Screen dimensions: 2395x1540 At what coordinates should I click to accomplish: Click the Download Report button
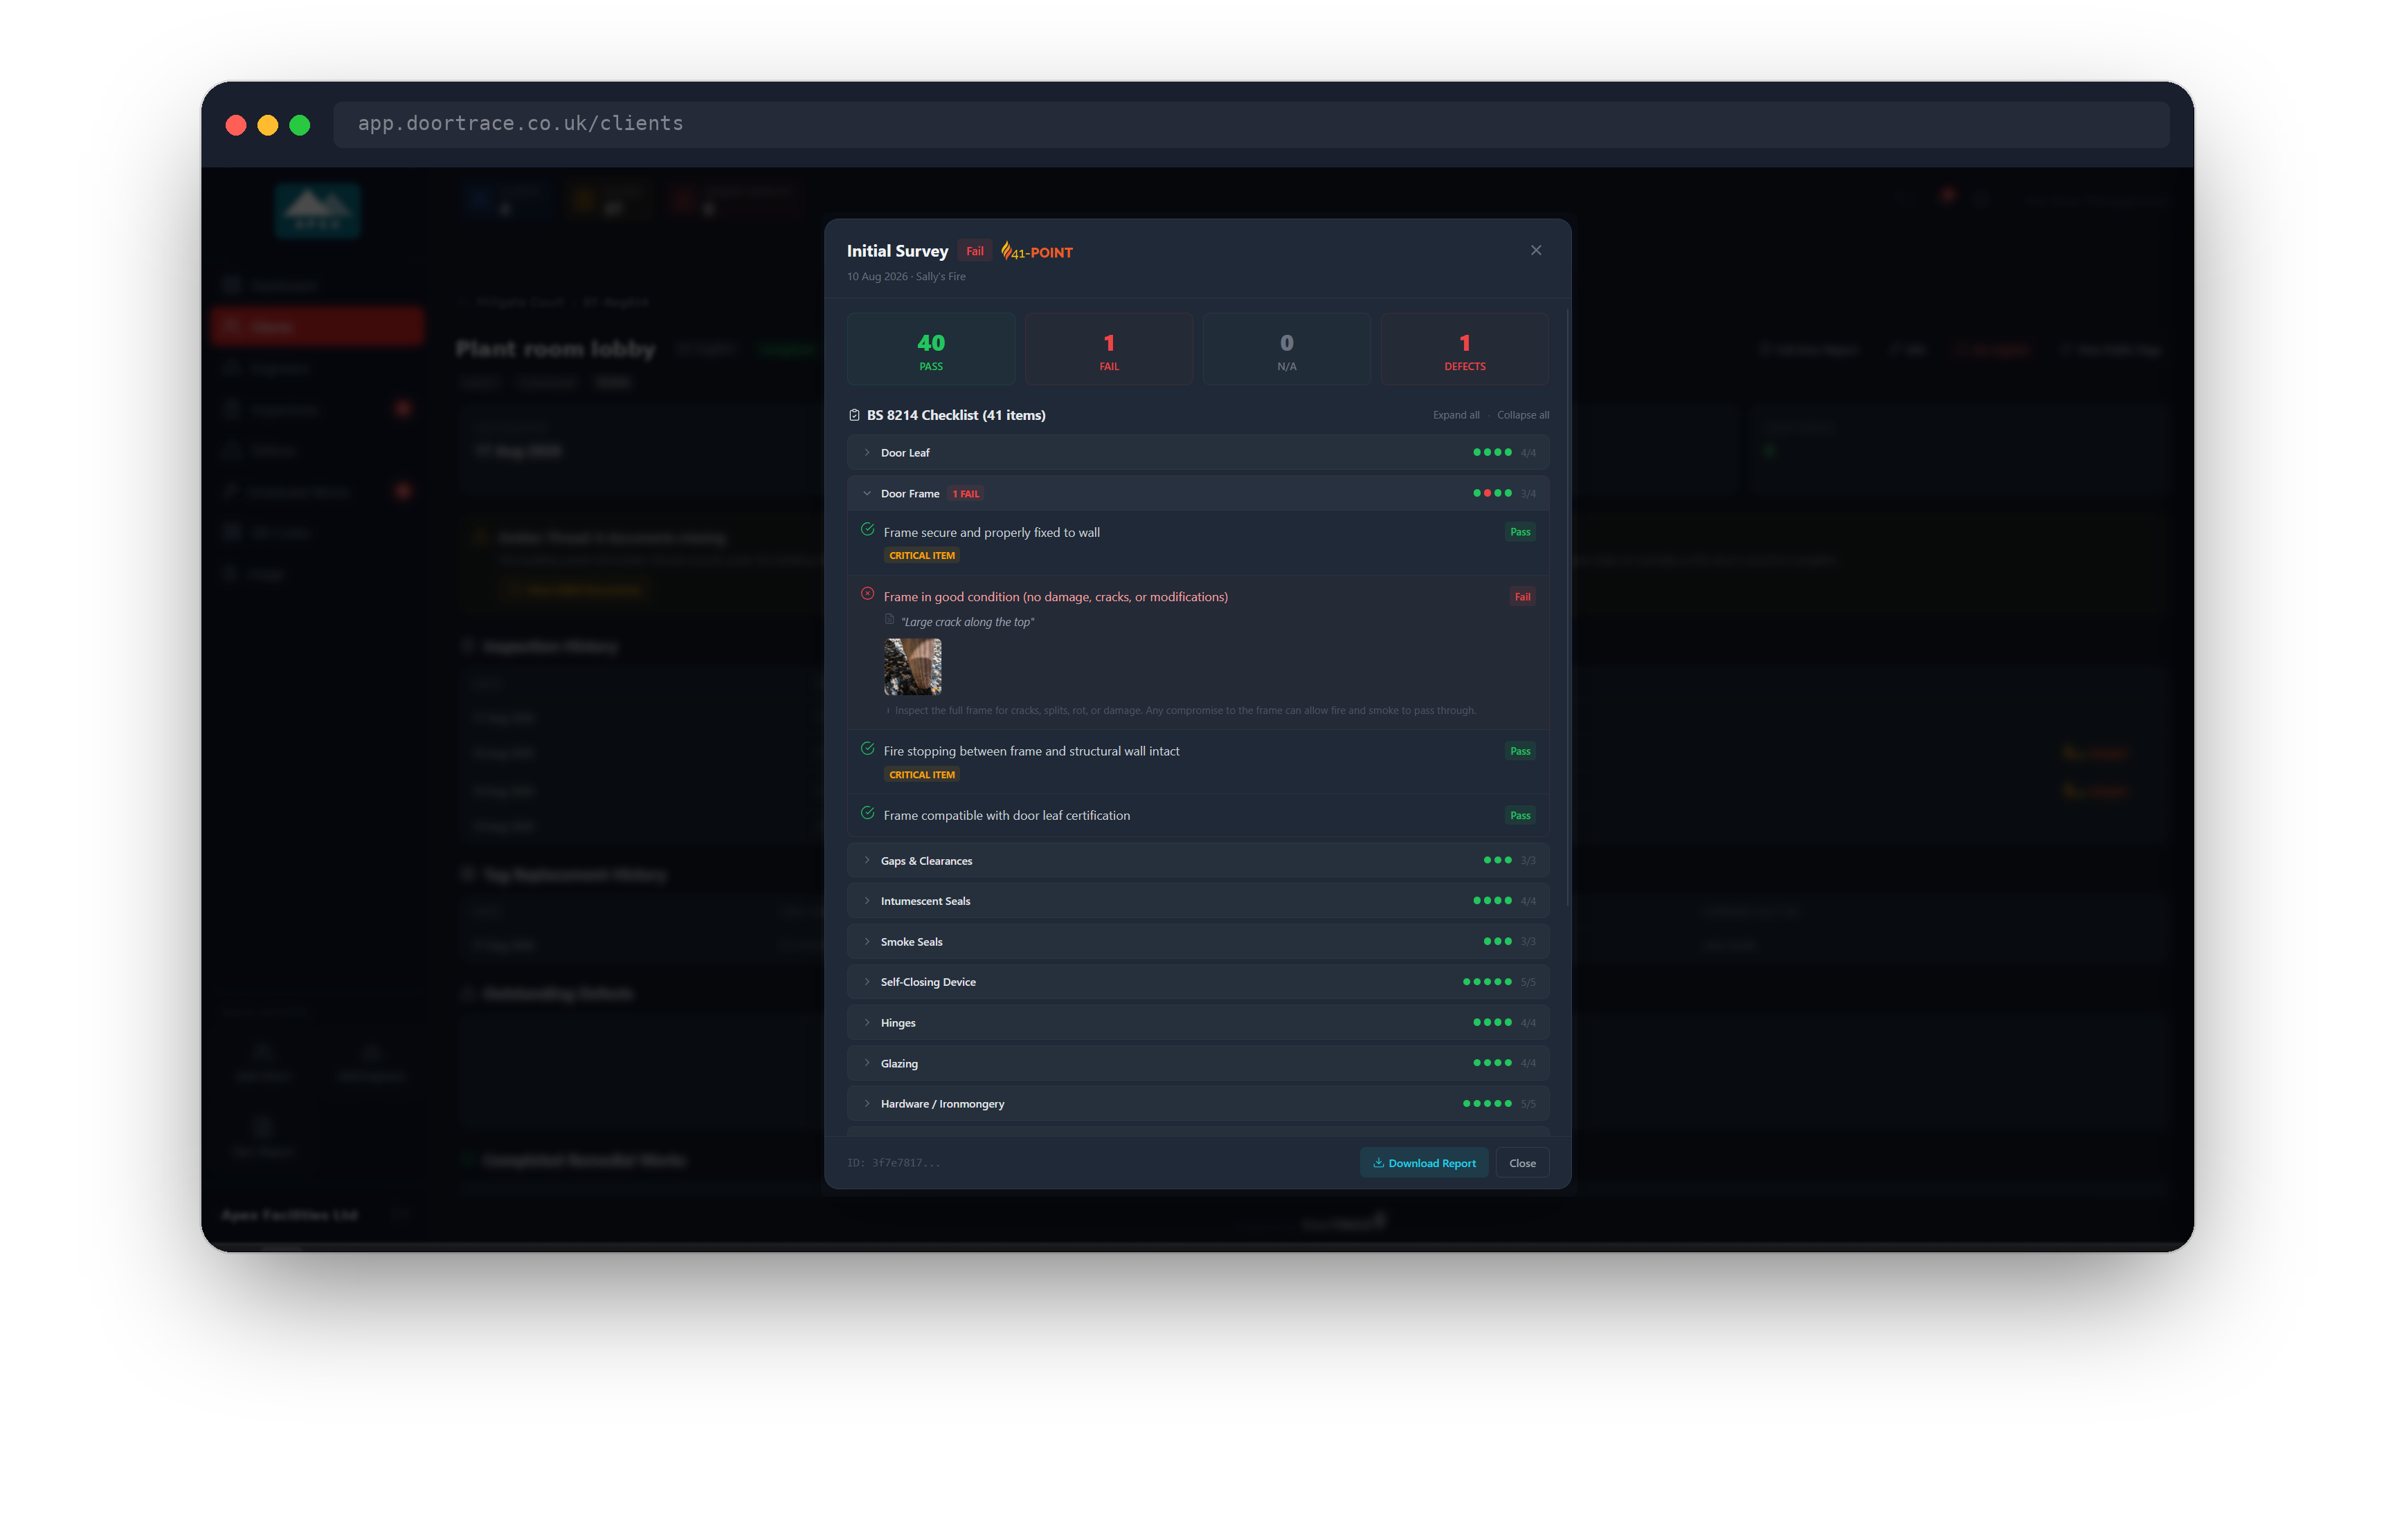coord(1424,1163)
